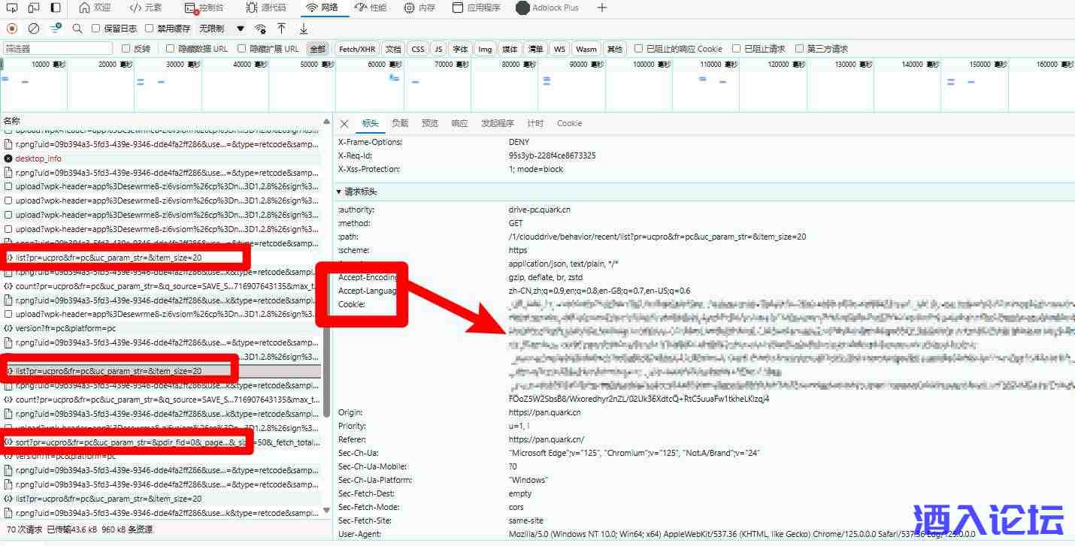Click the plus to add more tools
Image resolution: width=1075 pixels, height=546 pixels.
[x=602, y=8]
